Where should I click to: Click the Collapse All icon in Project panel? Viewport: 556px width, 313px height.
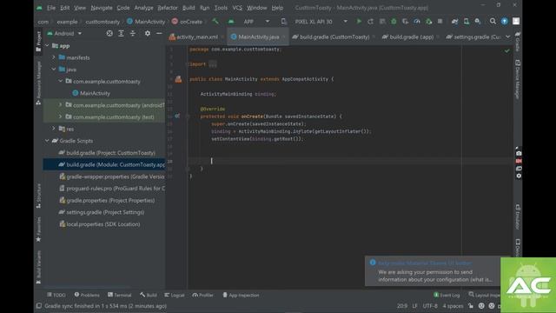point(133,33)
